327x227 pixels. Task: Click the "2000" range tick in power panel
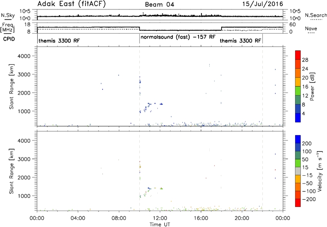[24, 93]
